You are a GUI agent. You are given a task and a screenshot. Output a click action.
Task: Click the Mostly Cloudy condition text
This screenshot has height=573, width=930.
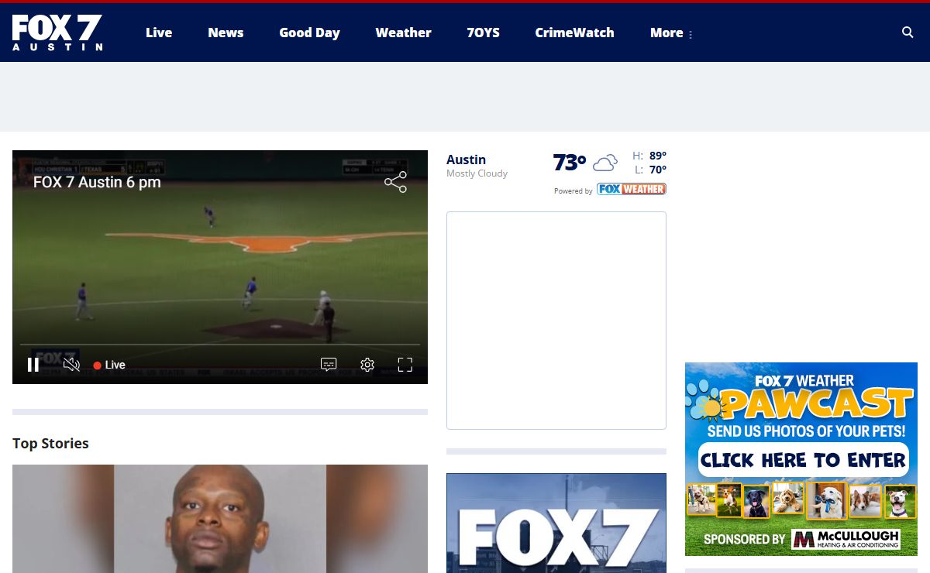pos(477,173)
